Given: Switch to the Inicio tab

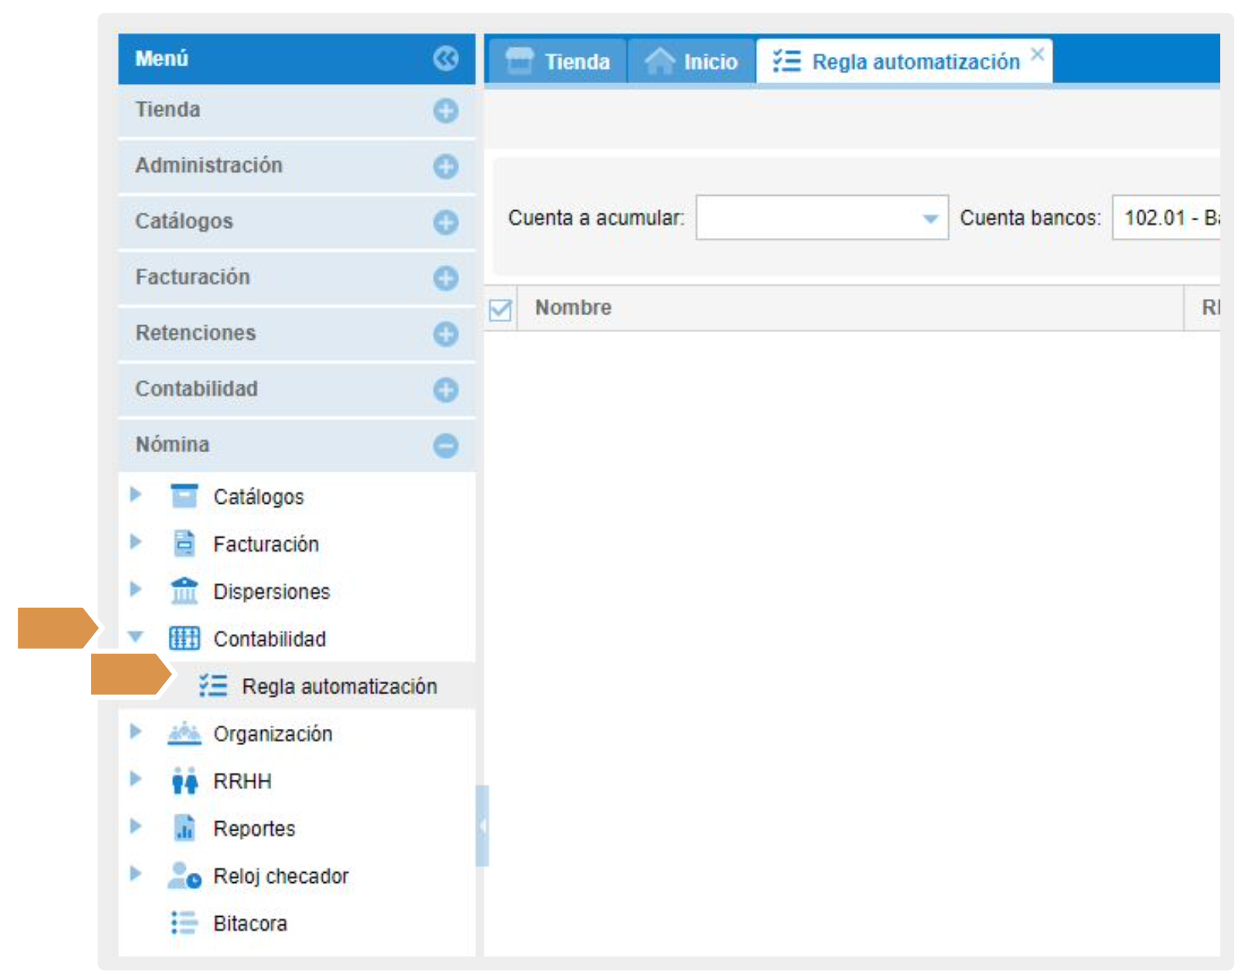Looking at the screenshot, I should [692, 62].
